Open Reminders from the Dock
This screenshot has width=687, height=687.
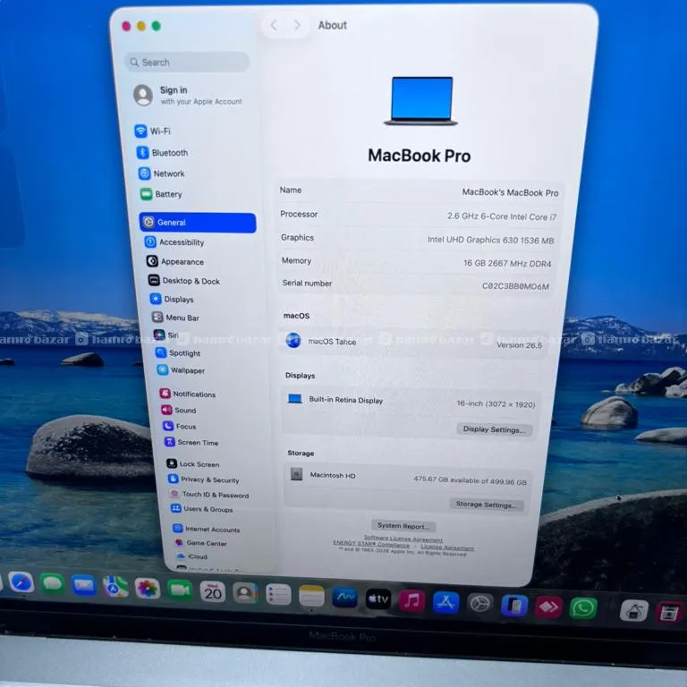[278, 595]
